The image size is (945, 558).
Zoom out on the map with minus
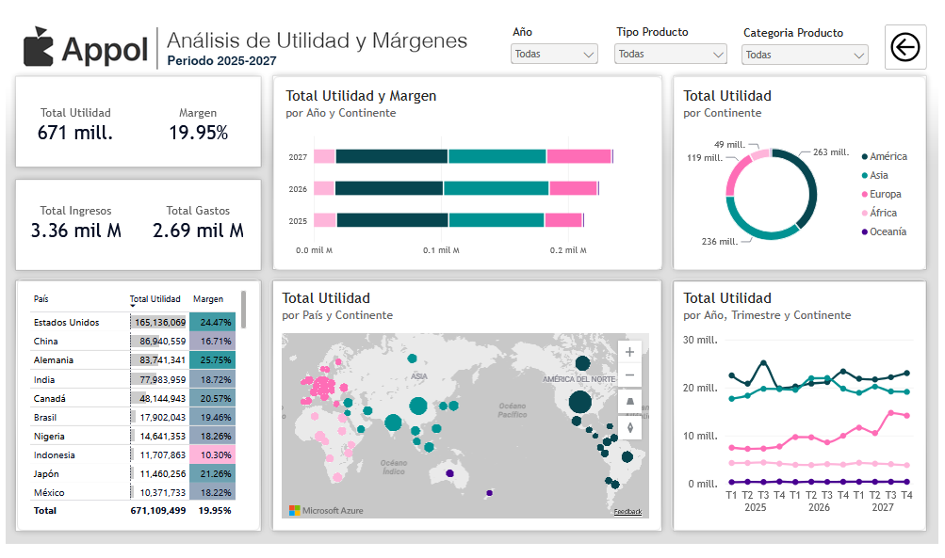click(x=629, y=375)
